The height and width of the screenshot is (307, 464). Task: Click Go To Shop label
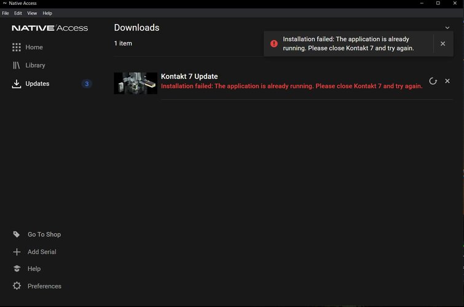click(44, 235)
